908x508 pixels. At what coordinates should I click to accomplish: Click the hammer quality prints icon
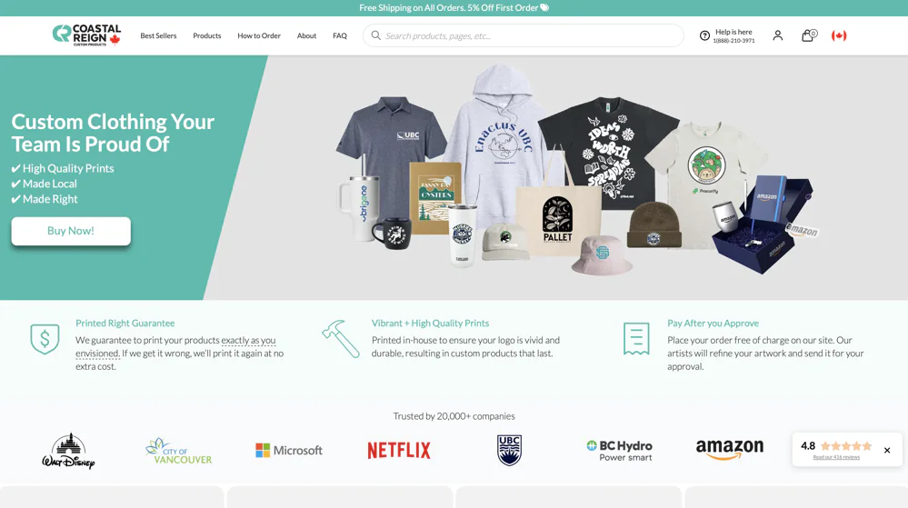pyautogui.click(x=341, y=339)
